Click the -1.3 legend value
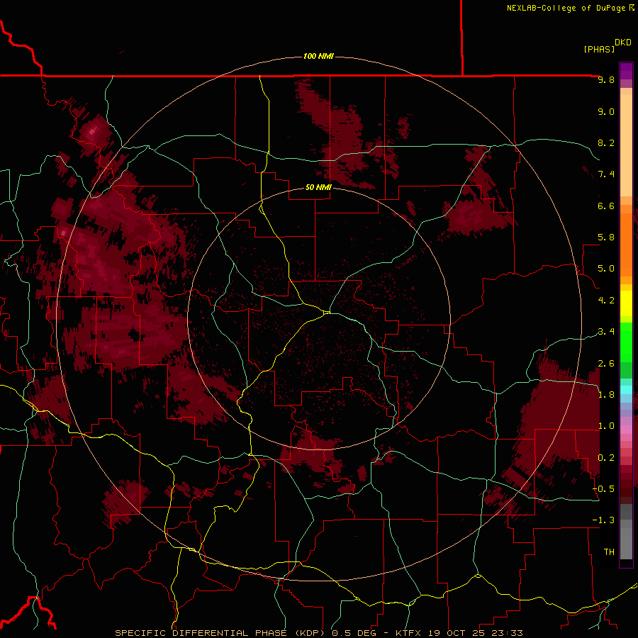This screenshot has width=638, height=638. pos(603,520)
